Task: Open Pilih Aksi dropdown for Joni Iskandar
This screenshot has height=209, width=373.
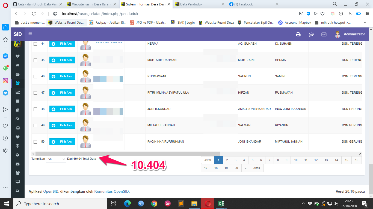Action: point(62,109)
